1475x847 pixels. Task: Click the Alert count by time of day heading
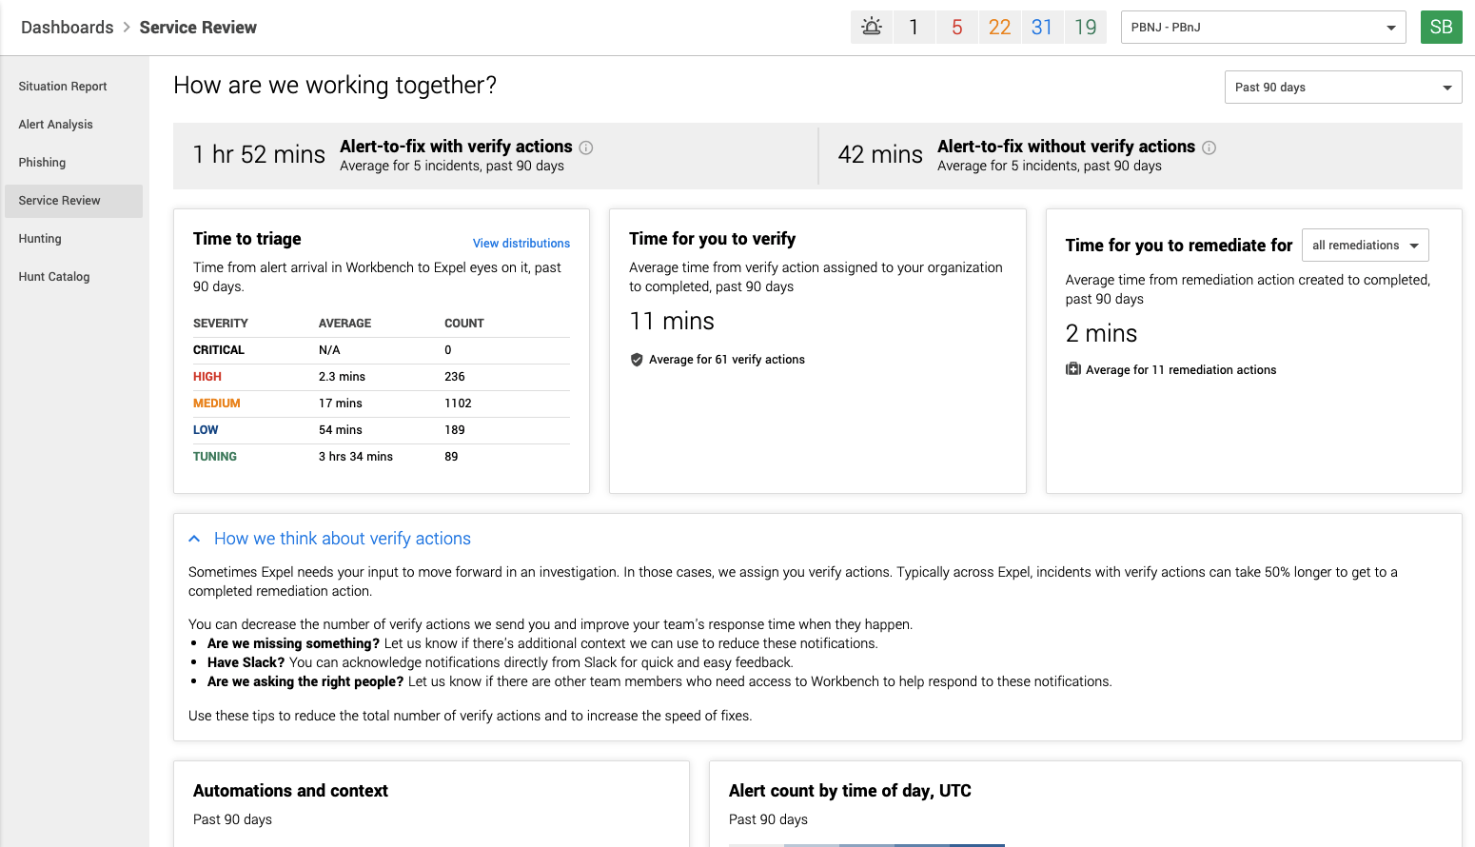(x=850, y=791)
